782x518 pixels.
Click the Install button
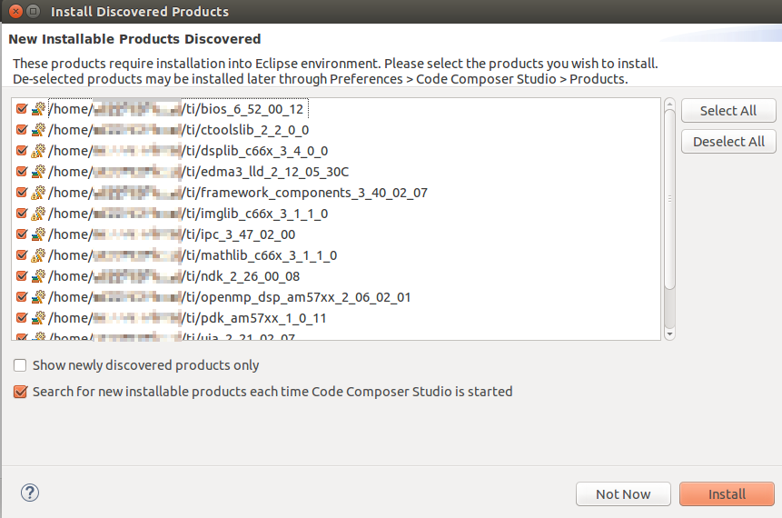[x=727, y=494]
